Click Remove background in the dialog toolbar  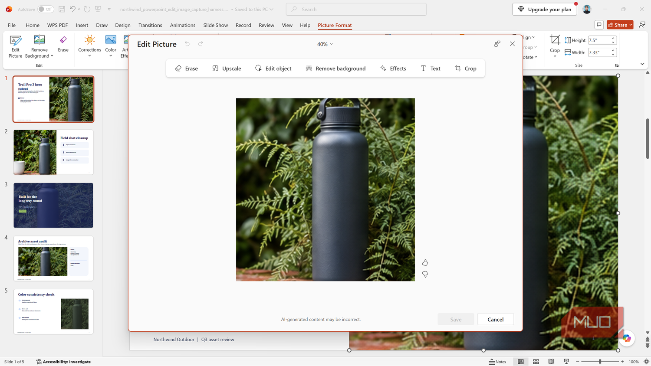click(x=335, y=69)
